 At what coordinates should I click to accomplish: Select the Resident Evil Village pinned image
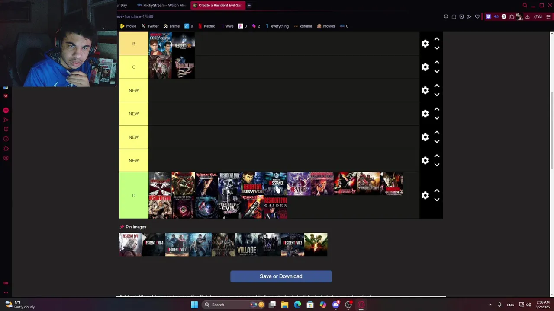click(246, 244)
